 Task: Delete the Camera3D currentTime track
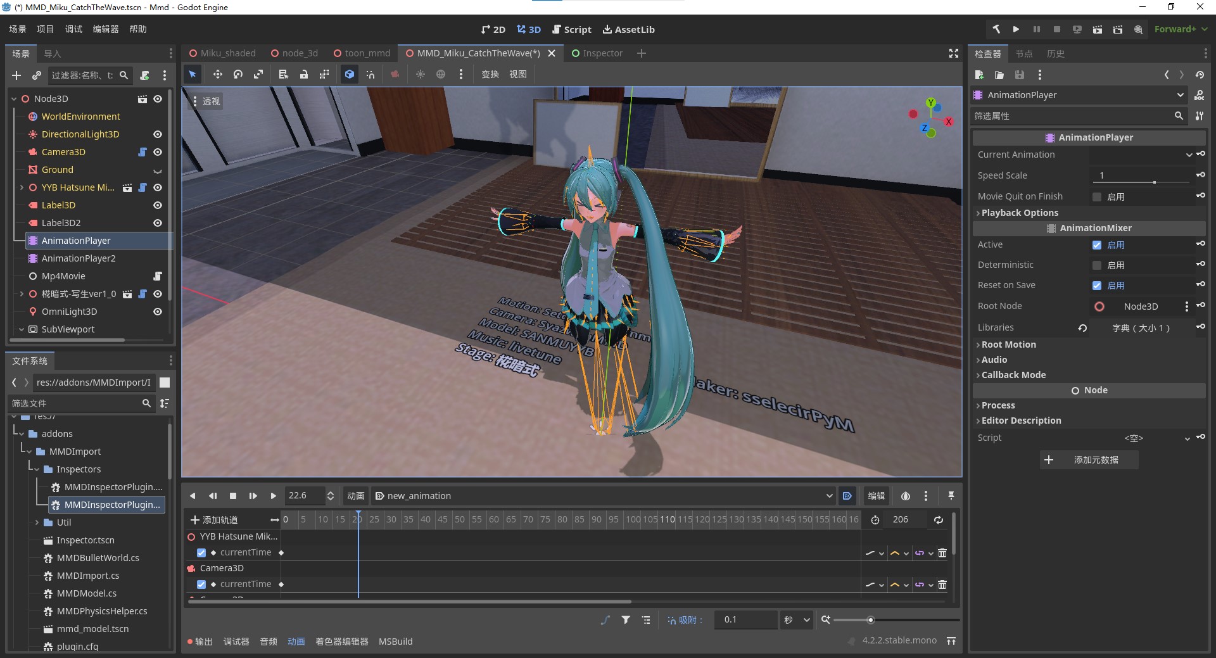[x=942, y=585]
